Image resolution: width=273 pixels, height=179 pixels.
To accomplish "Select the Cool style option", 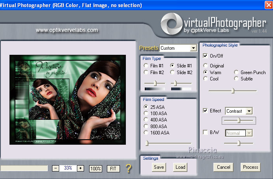I will tap(206, 78).
